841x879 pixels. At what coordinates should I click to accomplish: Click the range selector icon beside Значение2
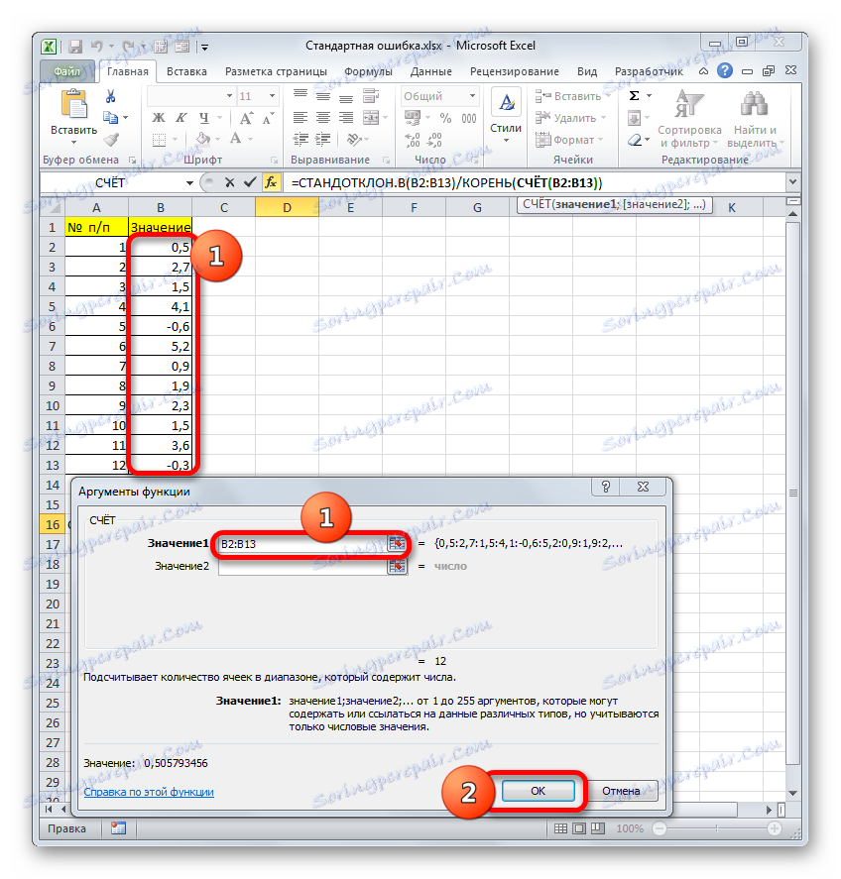tap(398, 566)
